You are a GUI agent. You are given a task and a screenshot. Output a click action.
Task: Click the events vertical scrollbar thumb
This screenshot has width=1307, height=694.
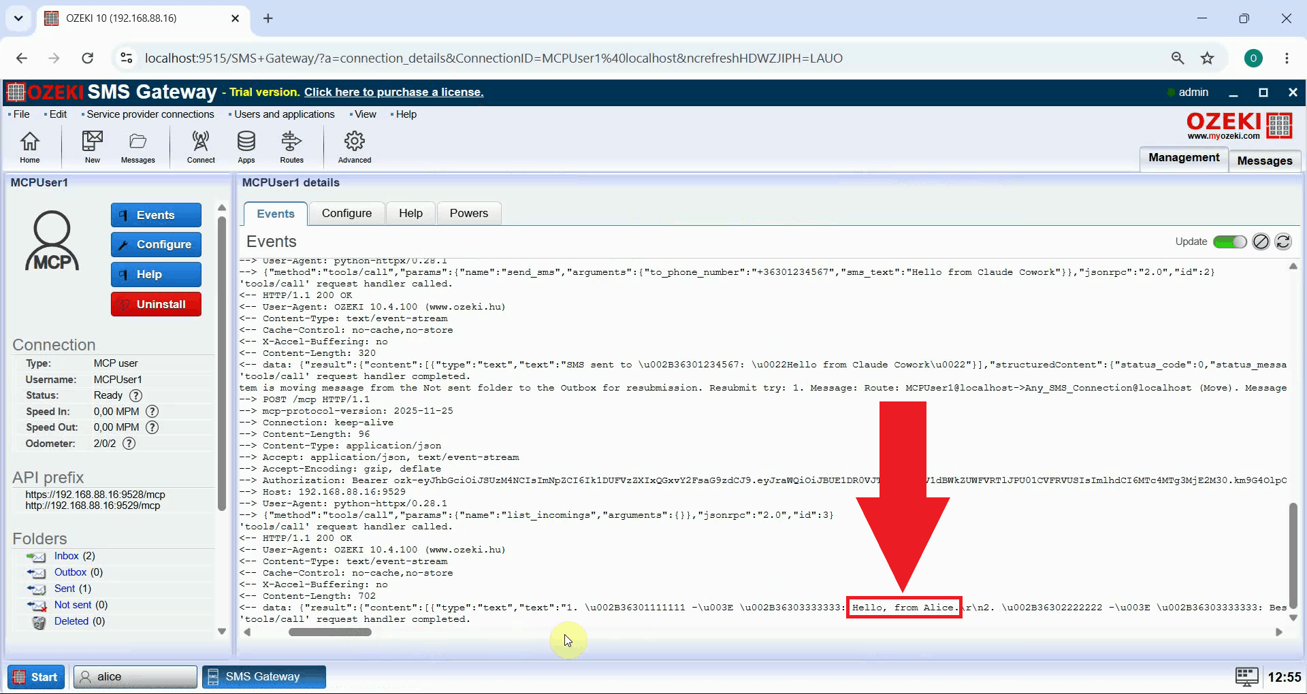1293,555
